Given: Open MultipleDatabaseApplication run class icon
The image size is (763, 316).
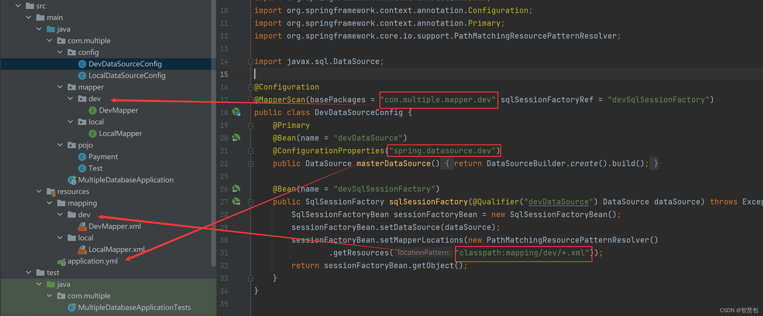Looking at the screenshot, I should tap(72, 180).
